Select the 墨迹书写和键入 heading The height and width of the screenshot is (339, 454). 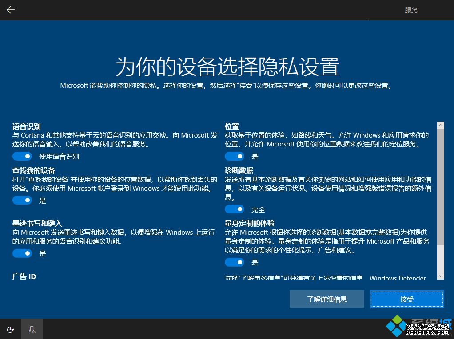pyautogui.click(x=37, y=223)
